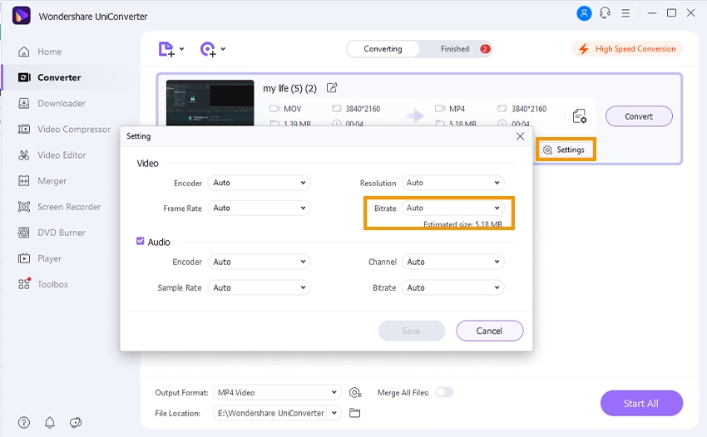The width and height of the screenshot is (707, 437).
Task: Click the Downloader sidebar icon
Action: pyautogui.click(x=24, y=103)
